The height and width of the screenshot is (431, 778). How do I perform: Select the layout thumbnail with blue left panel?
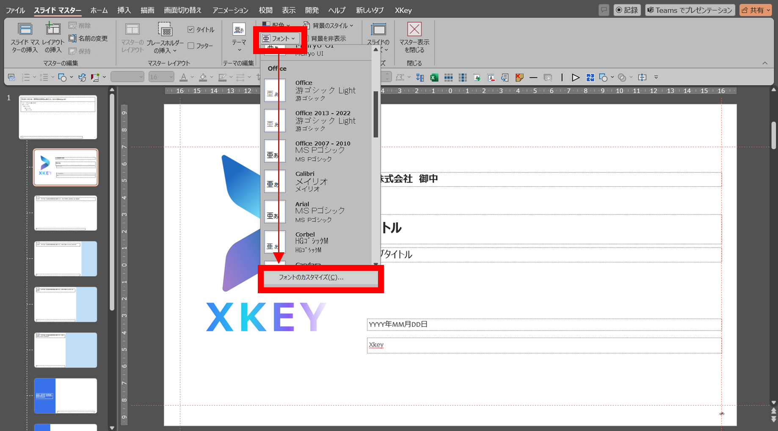66,396
